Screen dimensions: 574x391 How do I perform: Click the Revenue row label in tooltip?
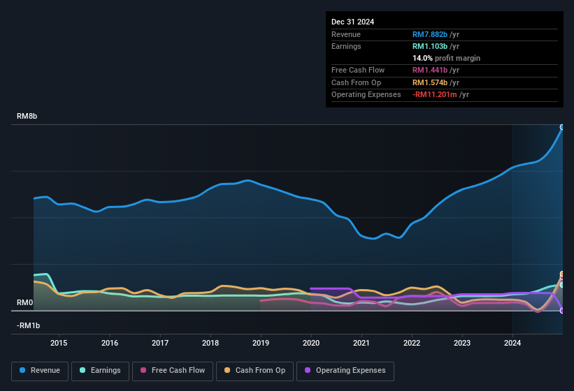tap(346, 34)
